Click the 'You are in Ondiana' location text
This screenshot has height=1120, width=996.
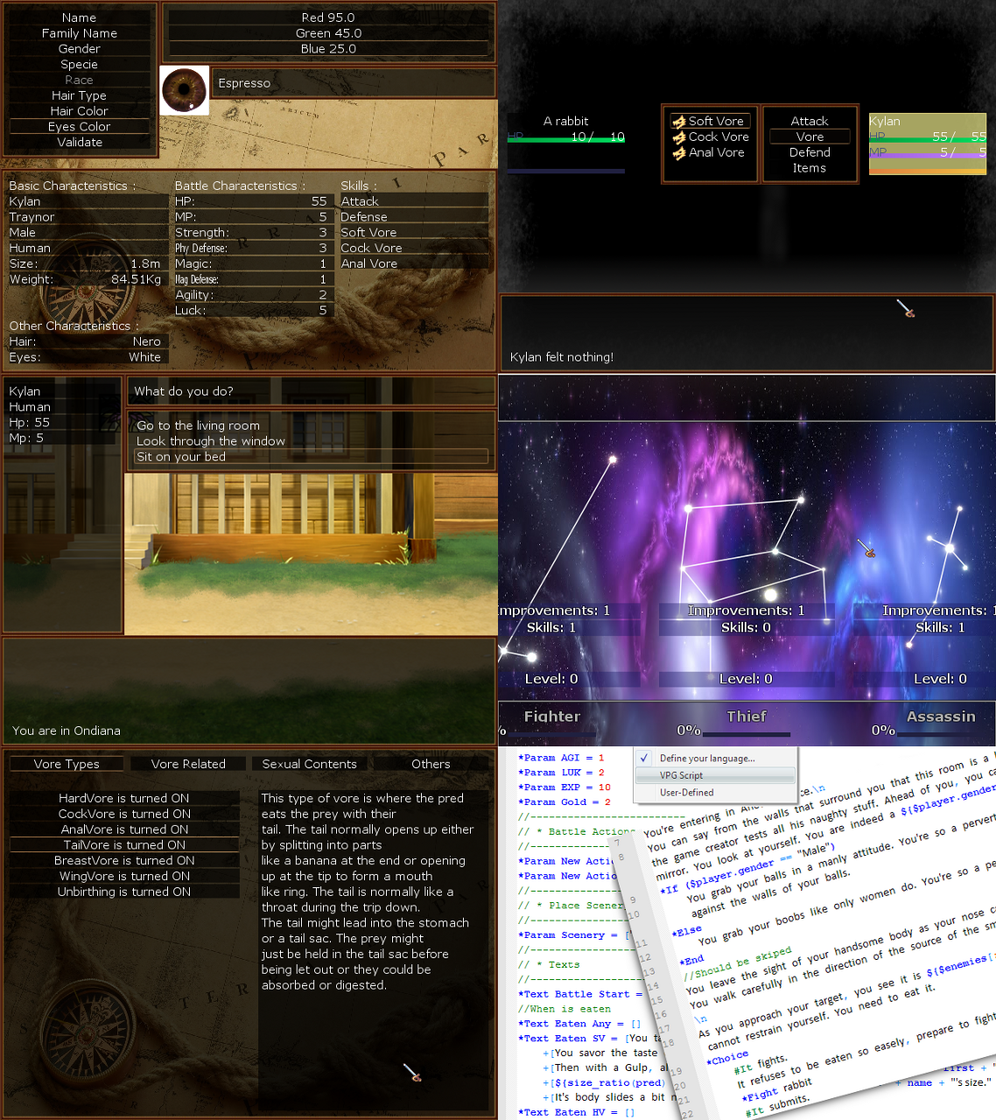(x=67, y=731)
